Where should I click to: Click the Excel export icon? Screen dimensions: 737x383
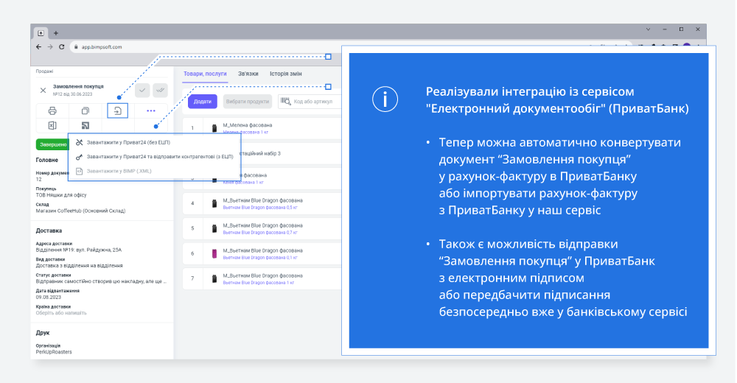click(x=52, y=126)
